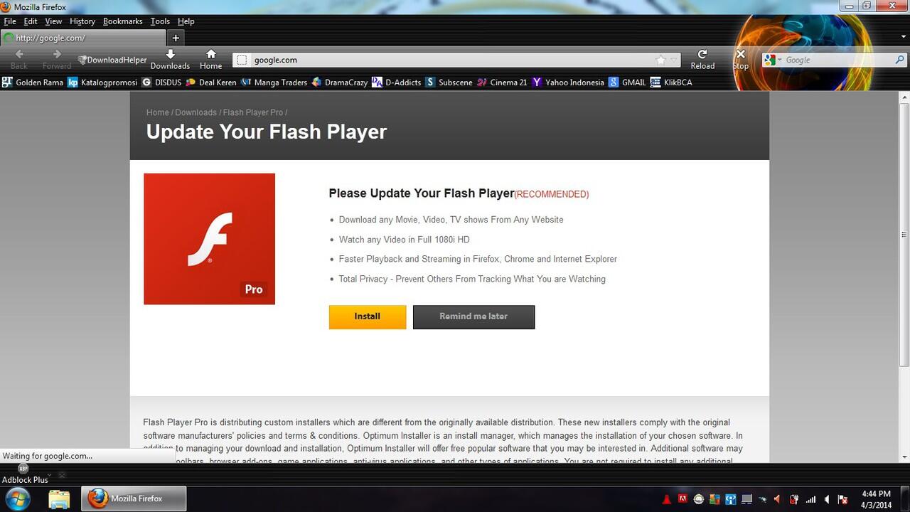Image resolution: width=910 pixels, height=512 pixels.
Task: Reload the current page
Action: (702, 59)
